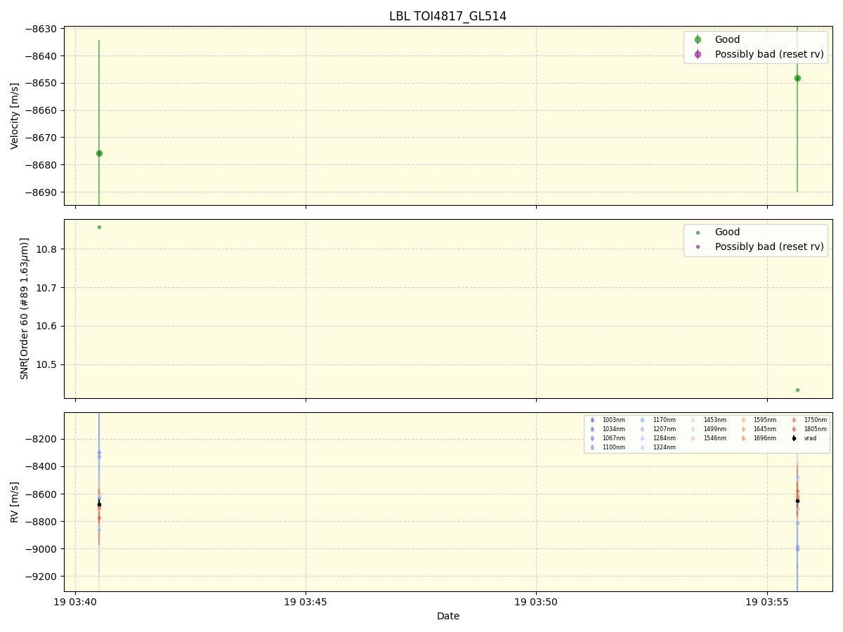This screenshot has width=843, height=632.
Task: Click the 'Possibly bad (reset rv)' marker in SNR legend
Action: click(x=698, y=246)
